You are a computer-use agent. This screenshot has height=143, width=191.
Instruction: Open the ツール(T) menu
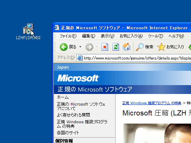click(156, 36)
